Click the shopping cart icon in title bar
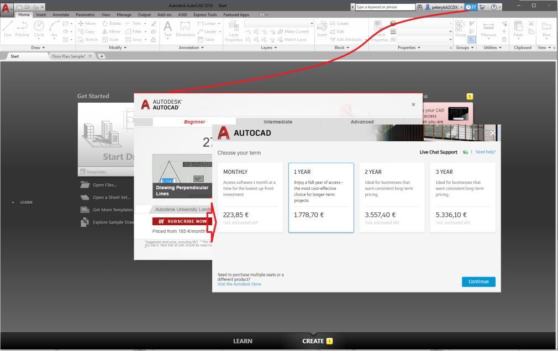The height and width of the screenshot is (351, 558). click(x=482, y=7)
